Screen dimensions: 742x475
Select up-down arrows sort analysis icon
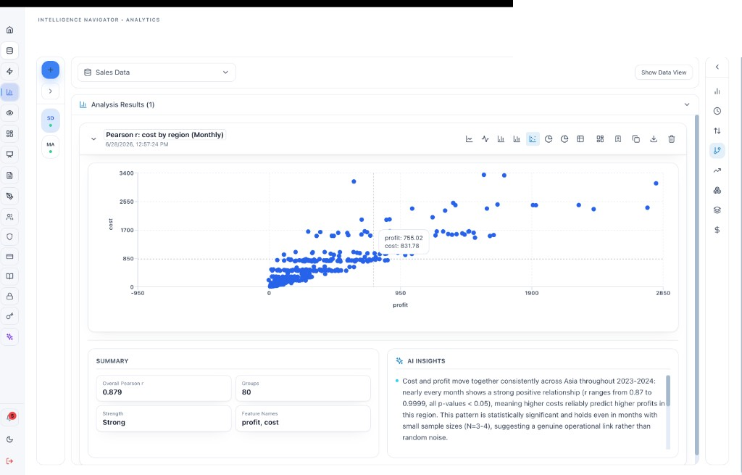(x=717, y=131)
